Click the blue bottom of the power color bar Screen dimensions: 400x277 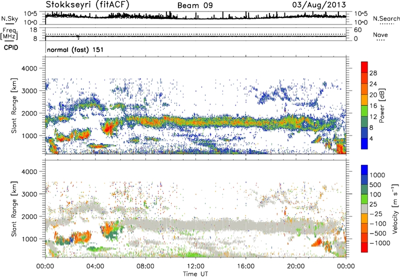(364, 143)
